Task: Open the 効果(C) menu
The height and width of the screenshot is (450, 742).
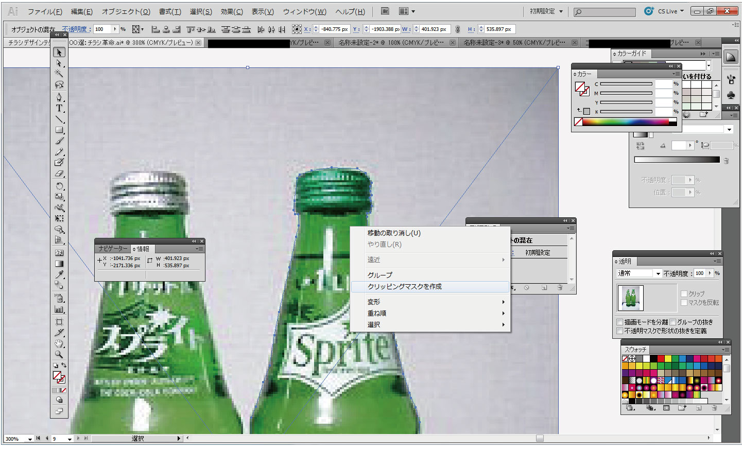Action: tap(232, 11)
